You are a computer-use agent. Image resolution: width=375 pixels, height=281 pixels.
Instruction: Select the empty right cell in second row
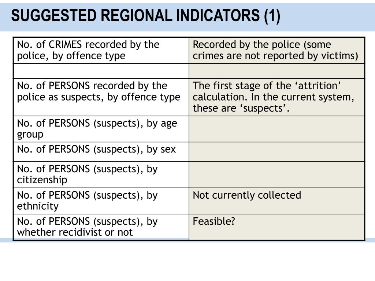(277, 71)
